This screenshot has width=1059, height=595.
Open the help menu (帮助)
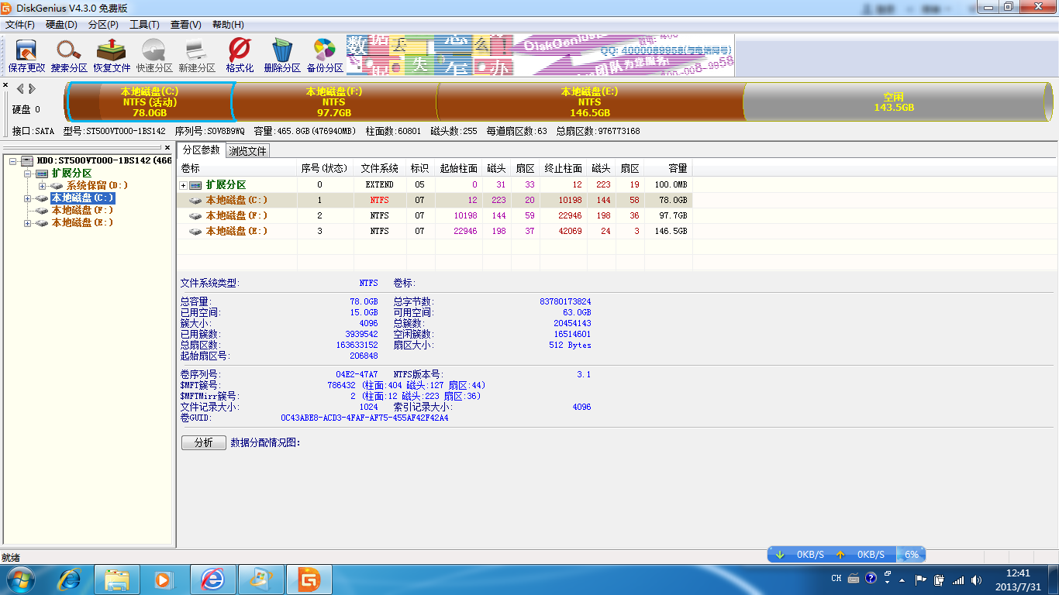tap(227, 25)
